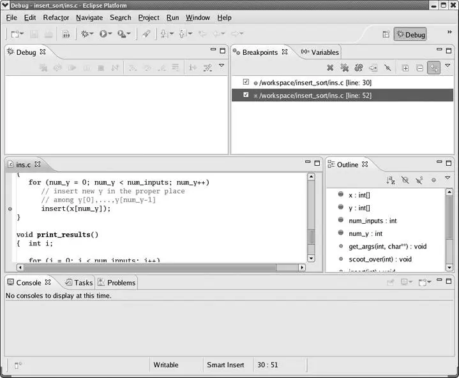Click Remove All Breakpoints icon
Image resolution: width=459 pixels, height=378 pixels.
tap(345, 68)
